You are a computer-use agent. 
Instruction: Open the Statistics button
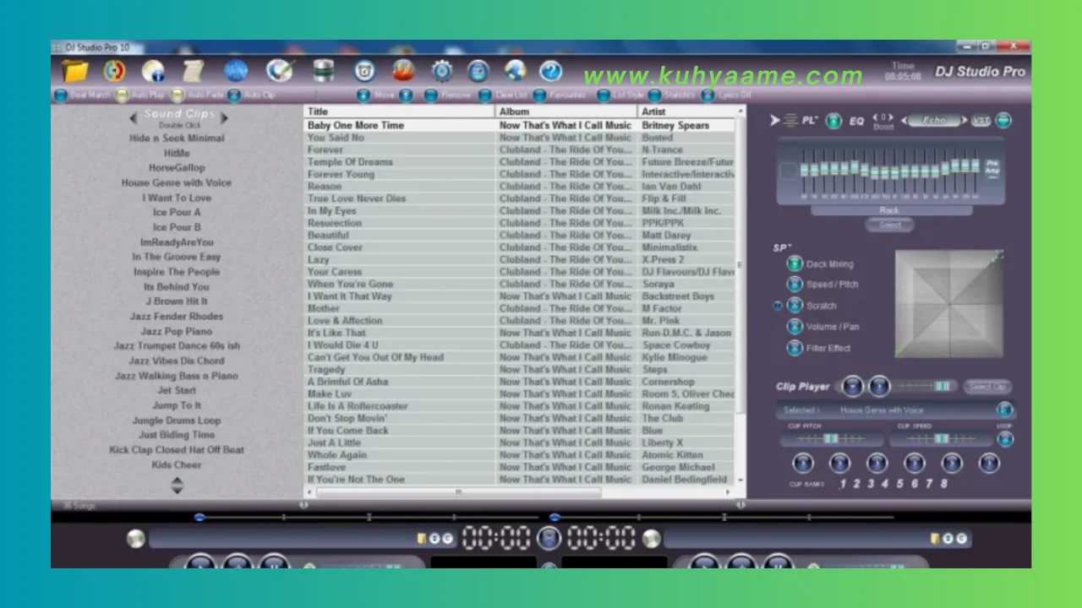coord(654,95)
